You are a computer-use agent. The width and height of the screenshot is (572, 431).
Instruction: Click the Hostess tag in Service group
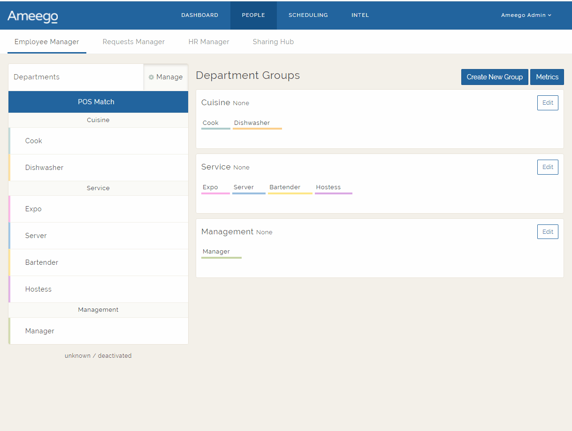[x=328, y=187]
